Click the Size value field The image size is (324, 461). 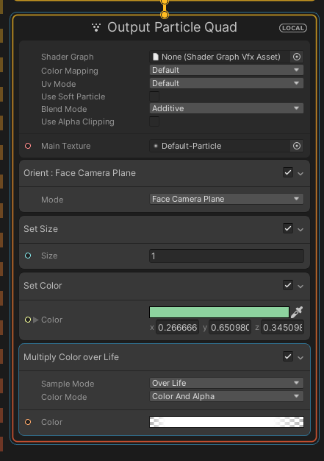226,256
